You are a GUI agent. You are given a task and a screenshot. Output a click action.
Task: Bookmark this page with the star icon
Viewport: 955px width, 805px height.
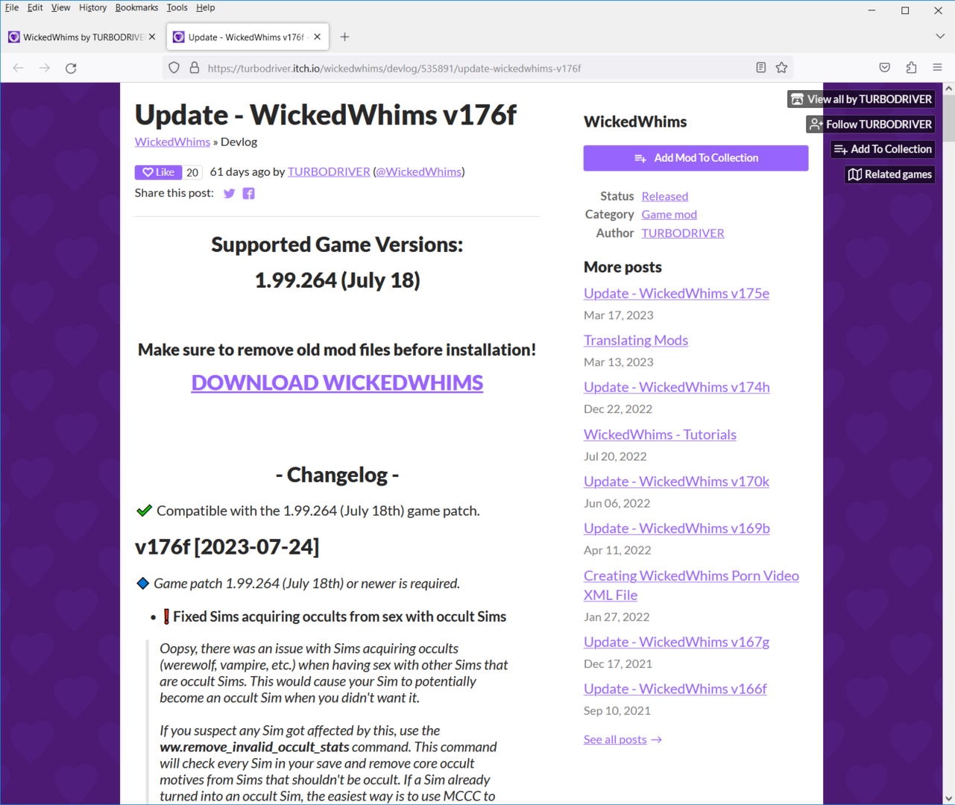click(x=781, y=68)
